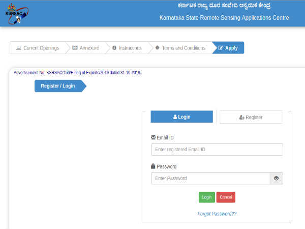Screen dimensions: 305x229
Task: Click the Terms and Conditions gear icon
Action: [158, 48]
